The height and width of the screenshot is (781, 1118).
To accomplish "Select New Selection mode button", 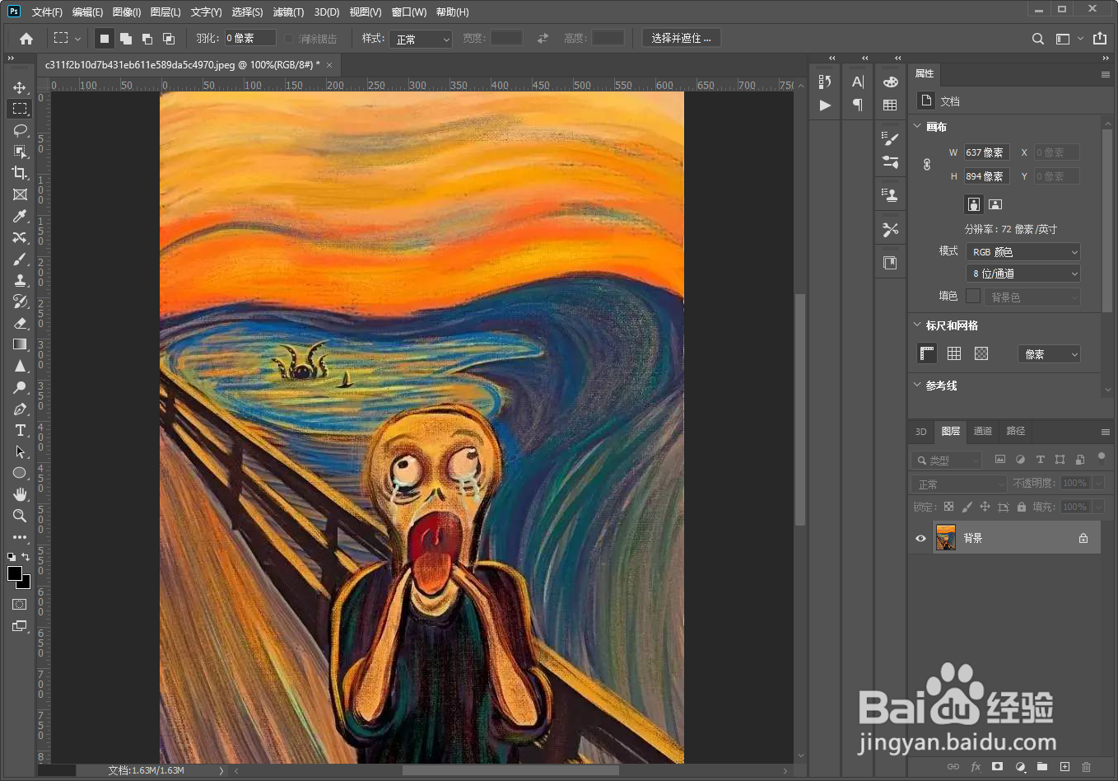I will (104, 39).
